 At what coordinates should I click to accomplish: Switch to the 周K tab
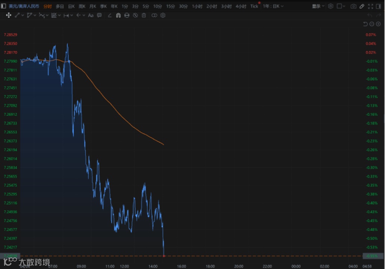(x=82, y=6)
